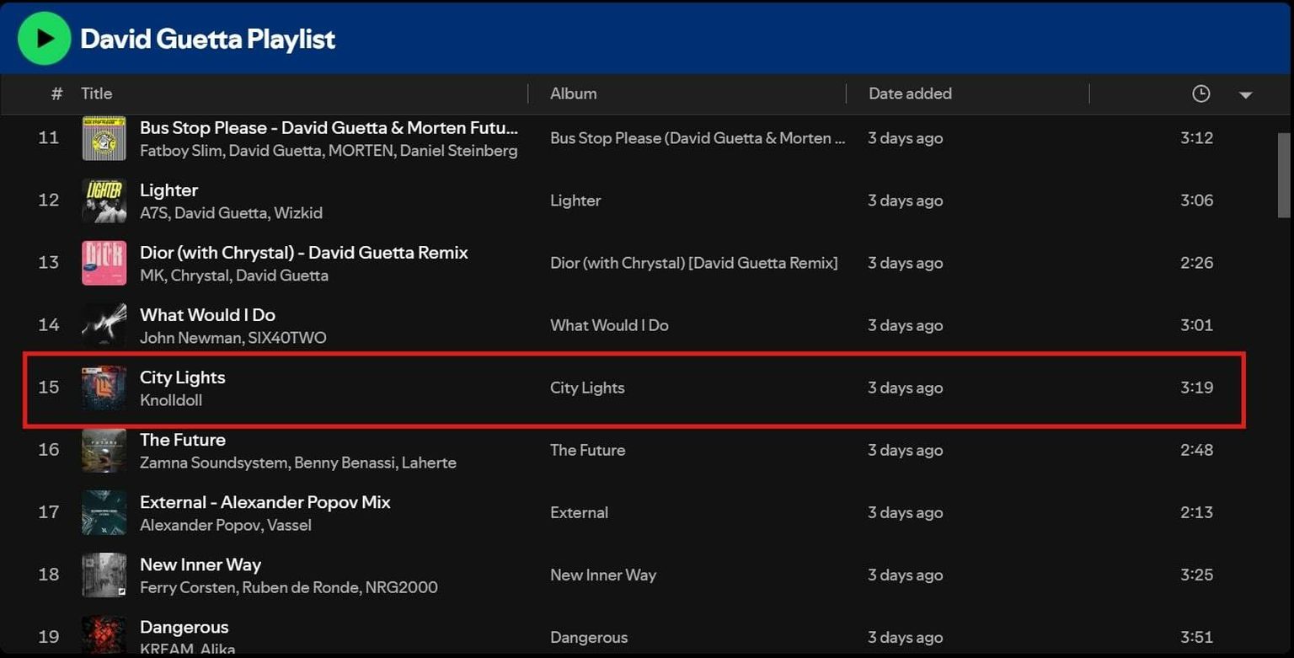Open the sort dropdown arrow in header

click(x=1245, y=95)
